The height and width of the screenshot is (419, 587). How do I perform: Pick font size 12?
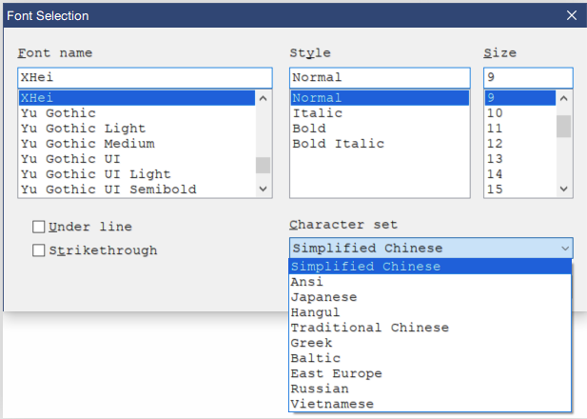pyautogui.click(x=495, y=144)
